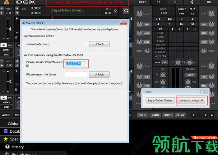Select the Global browser tab
Image resolution: width=218 pixels, height=155 pixels.
click(14, 124)
